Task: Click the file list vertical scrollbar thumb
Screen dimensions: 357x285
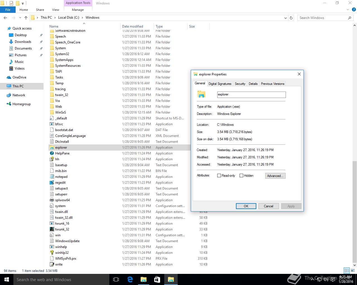Action: point(355,212)
